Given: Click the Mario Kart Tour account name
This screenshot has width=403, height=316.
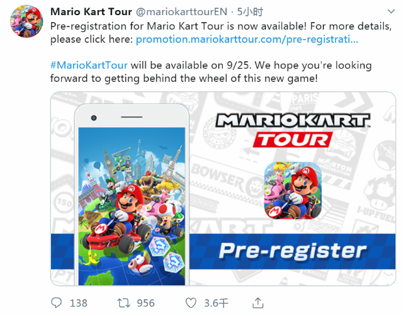Looking at the screenshot, I should pyautogui.click(x=91, y=11).
